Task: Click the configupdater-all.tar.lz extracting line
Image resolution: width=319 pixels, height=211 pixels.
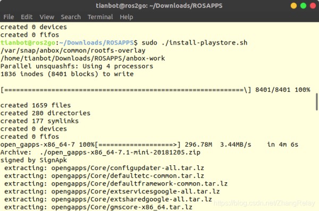Action: click(104, 168)
